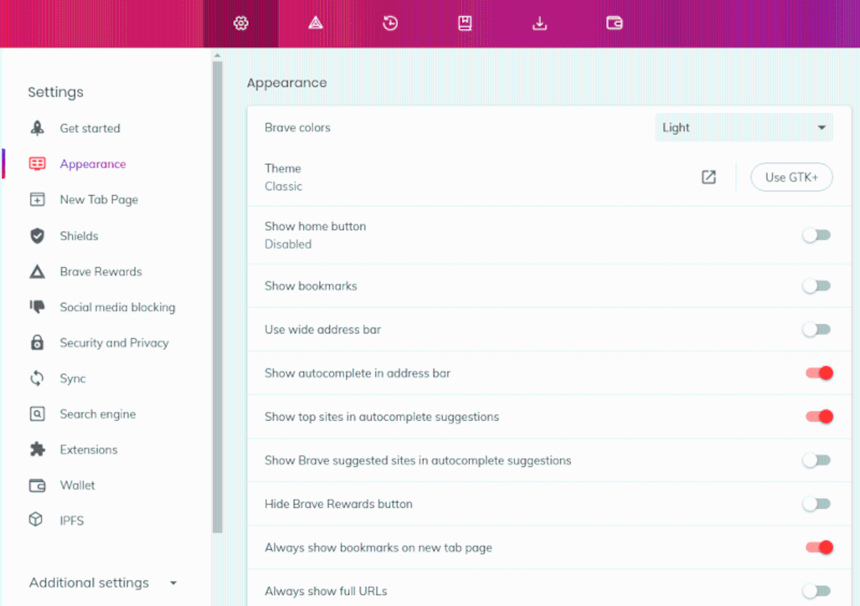Click the sidebar vertical scrollbar
This screenshot has height=606, width=860.
tap(218, 297)
